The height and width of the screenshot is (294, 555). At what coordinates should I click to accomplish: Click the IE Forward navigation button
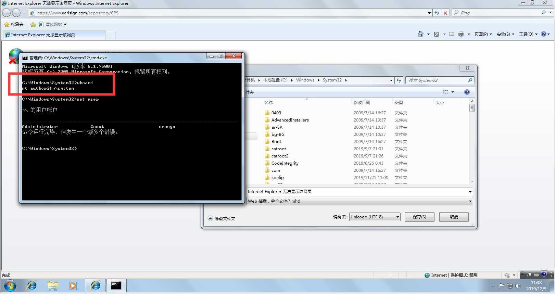click(16, 13)
